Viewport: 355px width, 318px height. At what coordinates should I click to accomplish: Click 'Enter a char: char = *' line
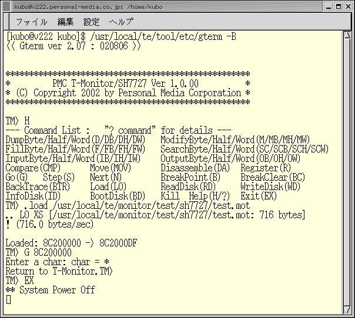(x=58, y=262)
